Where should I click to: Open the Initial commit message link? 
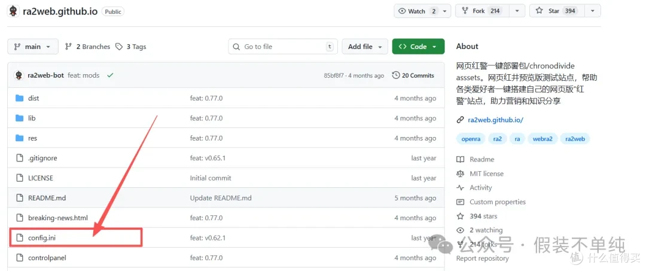point(211,178)
